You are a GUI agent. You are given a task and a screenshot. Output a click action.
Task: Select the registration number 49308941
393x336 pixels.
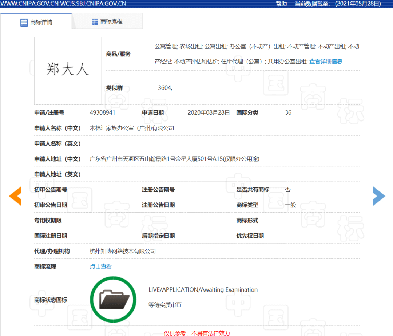click(x=103, y=112)
